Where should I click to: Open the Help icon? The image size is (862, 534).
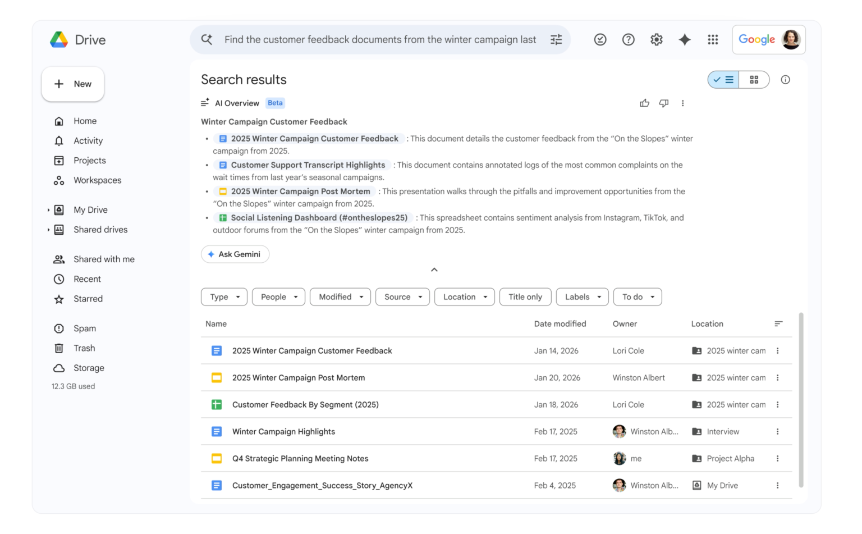[x=628, y=39]
